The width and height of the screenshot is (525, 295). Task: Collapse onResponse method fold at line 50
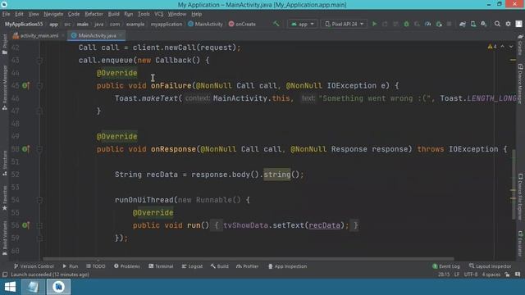(x=39, y=149)
